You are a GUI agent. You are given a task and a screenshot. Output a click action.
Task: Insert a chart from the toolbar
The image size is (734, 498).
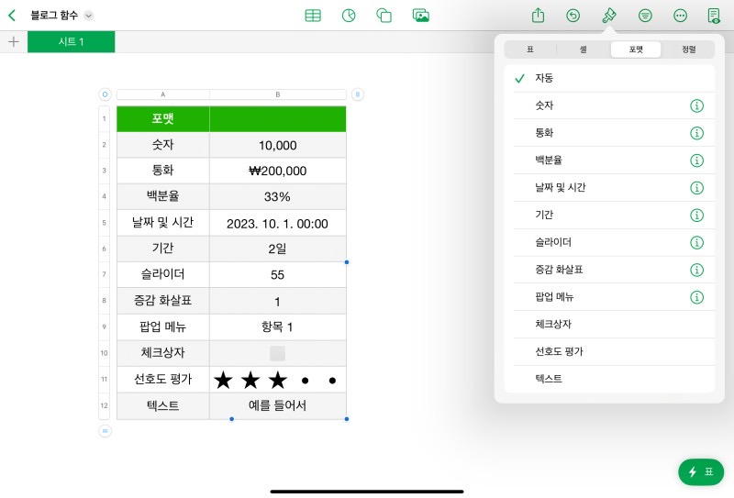click(x=349, y=16)
